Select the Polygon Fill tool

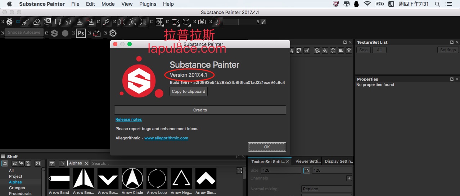(x=58, y=22)
